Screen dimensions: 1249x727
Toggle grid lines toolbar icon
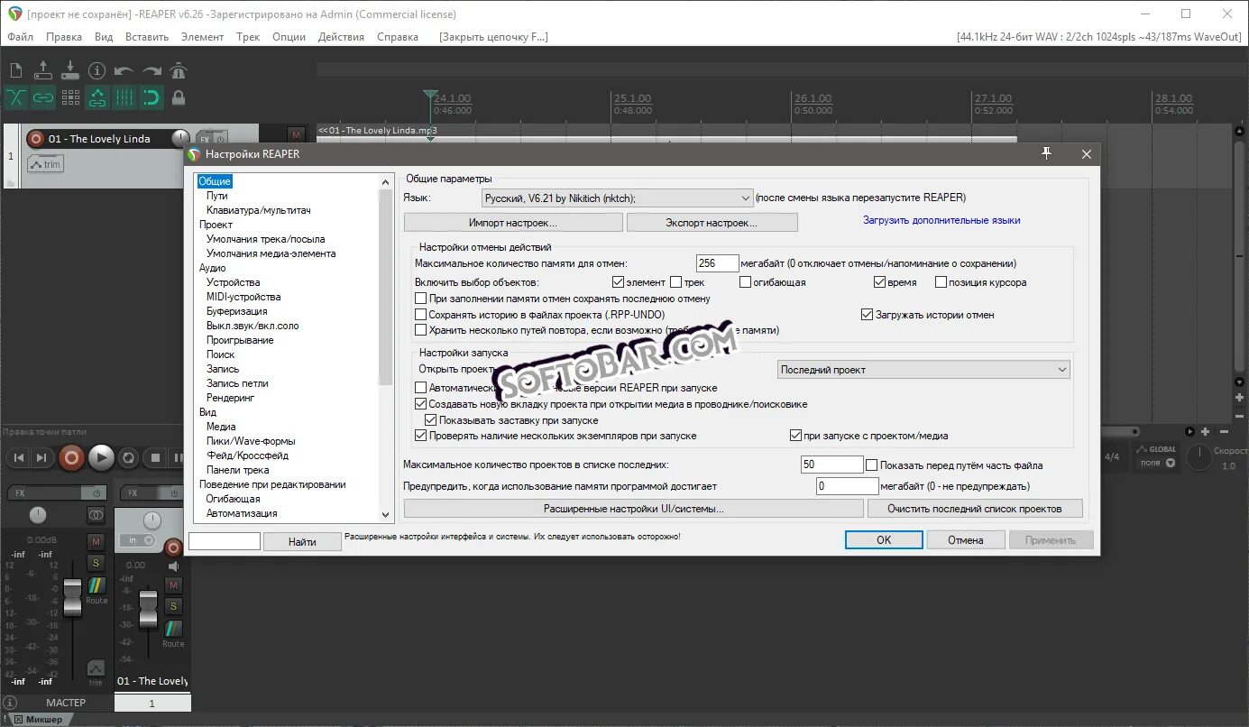click(x=124, y=97)
